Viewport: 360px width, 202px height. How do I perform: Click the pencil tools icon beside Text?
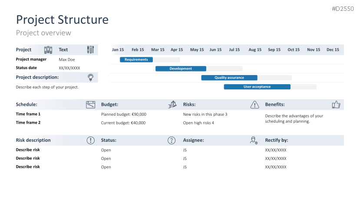[x=90, y=49]
